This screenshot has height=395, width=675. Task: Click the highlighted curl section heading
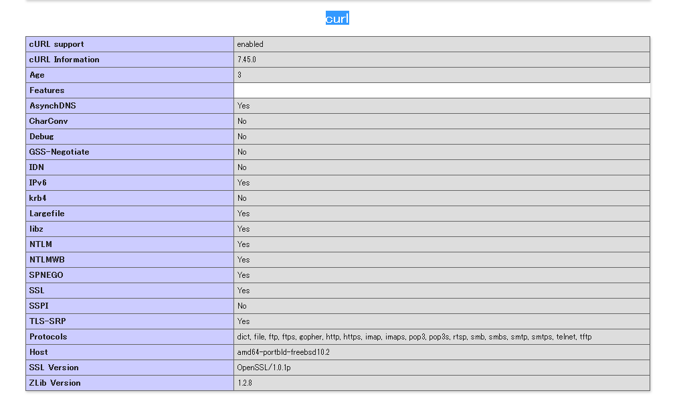337,18
